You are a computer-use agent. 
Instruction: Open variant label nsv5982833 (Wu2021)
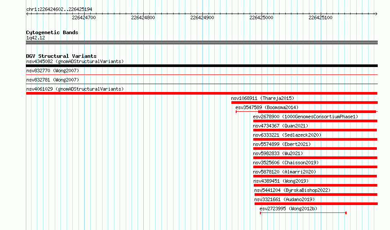point(278,153)
